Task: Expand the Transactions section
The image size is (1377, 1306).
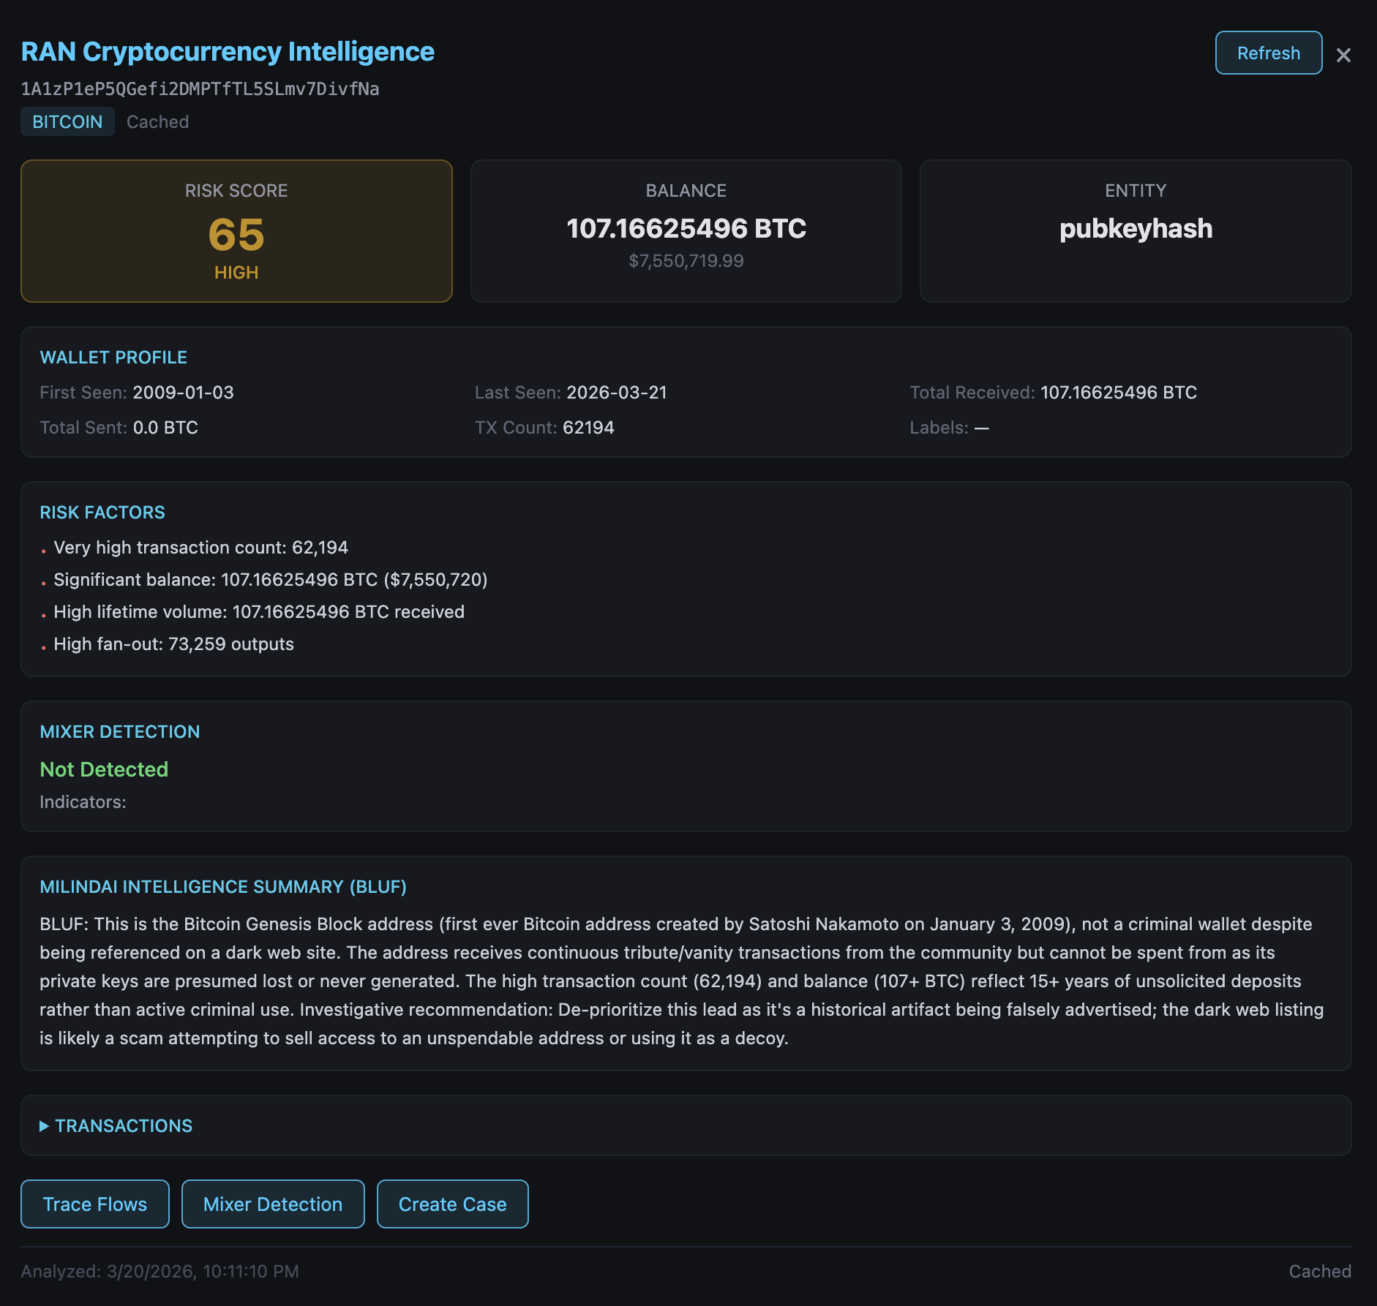Action: pyautogui.click(x=116, y=1125)
